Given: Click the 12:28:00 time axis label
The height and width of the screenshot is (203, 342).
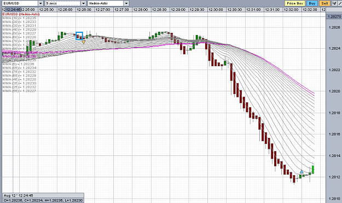Looking at the screenshot, I should point(141,10).
